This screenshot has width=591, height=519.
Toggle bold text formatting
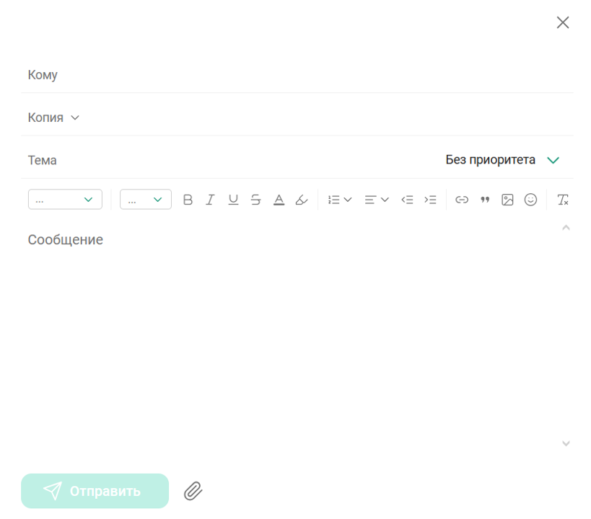coord(188,200)
